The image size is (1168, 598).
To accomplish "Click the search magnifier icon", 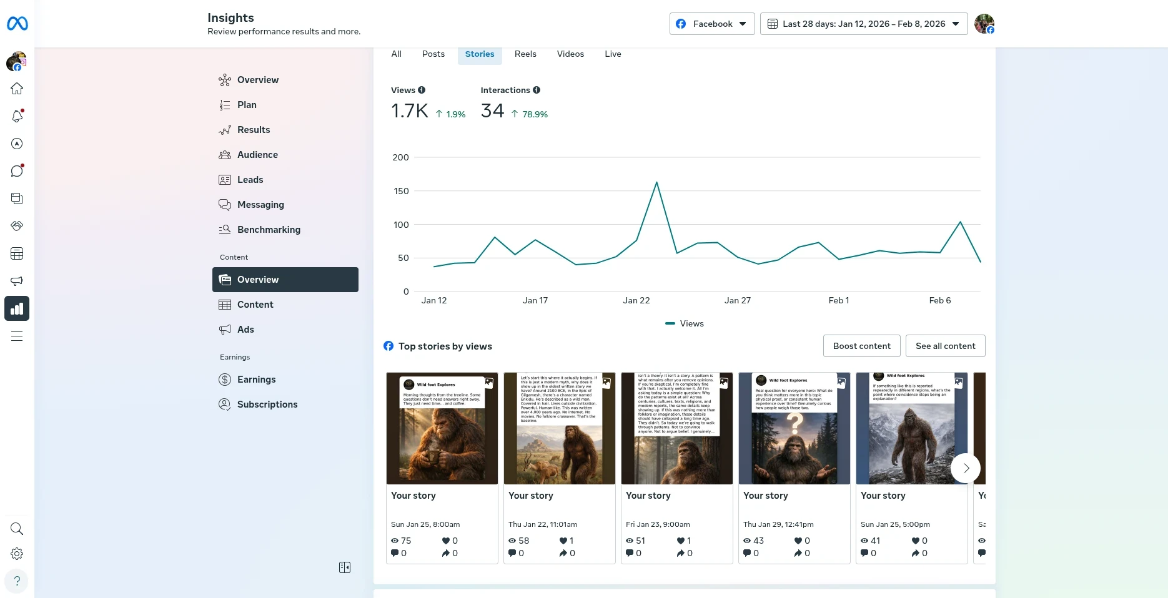I will point(17,529).
